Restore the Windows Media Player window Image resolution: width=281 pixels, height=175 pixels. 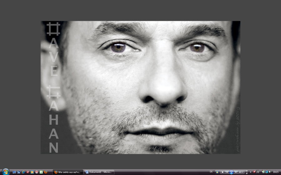pyautogui.click(x=247, y=173)
